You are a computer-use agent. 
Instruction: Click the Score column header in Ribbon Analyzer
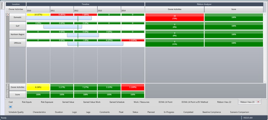(x=234, y=10)
